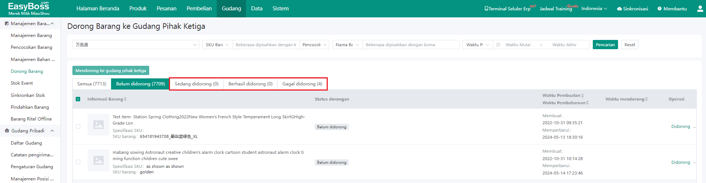
Task: Open Manajemen Posisi sidebar item
Action: (x=32, y=179)
